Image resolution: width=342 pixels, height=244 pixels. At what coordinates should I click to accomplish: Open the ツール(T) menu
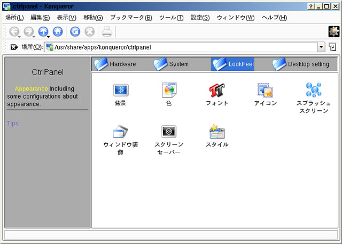pos(171,18)
